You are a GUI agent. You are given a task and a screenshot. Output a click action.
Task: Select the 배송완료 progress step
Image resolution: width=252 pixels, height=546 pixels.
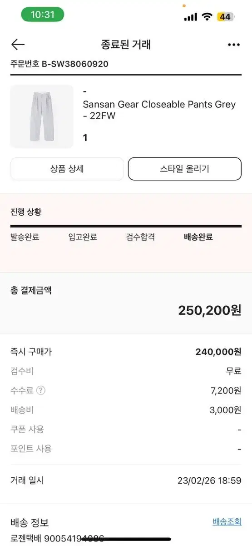[198, 237]
